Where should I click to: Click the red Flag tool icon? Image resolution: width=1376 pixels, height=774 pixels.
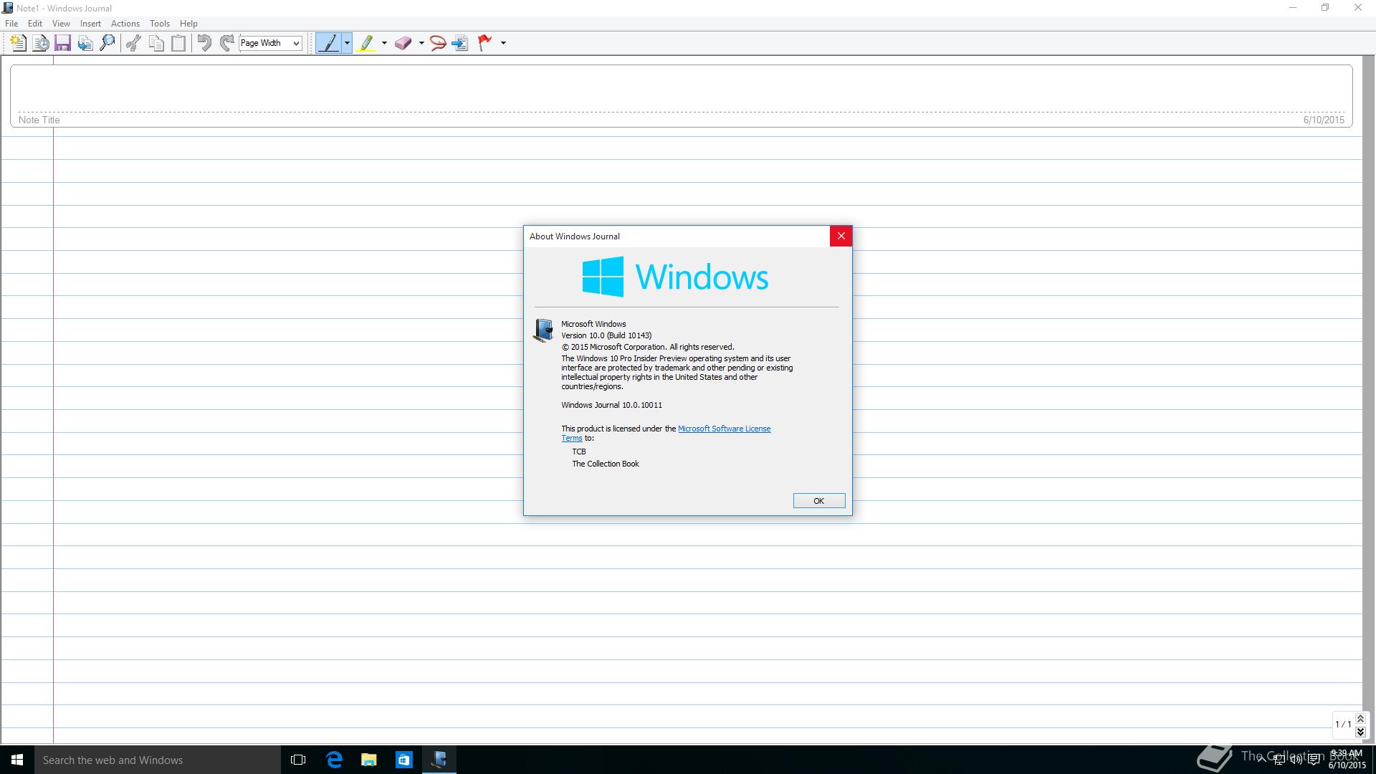click(x=485, y=43)
